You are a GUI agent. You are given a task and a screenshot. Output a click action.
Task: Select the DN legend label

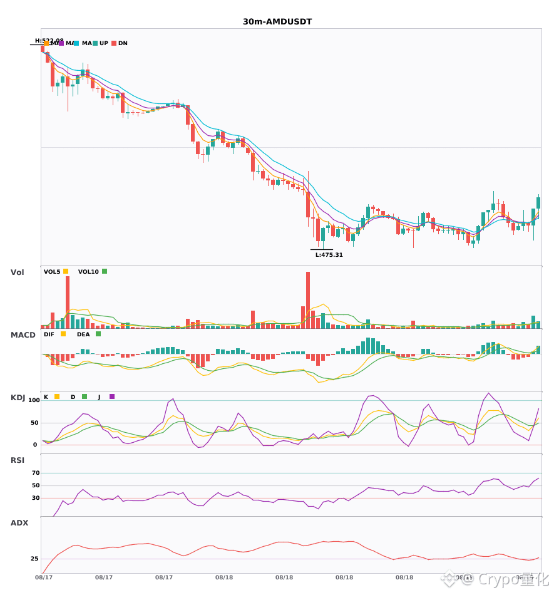[123, 43]
